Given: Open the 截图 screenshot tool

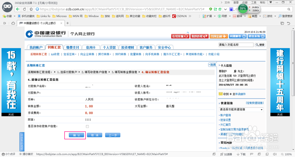Looking at the screenshot, I should (253, 16).
